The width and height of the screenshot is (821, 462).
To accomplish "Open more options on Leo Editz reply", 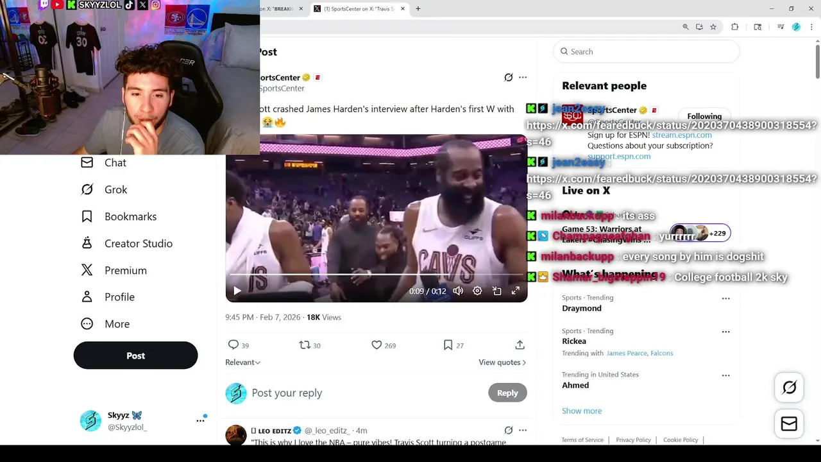I will 523,430.
